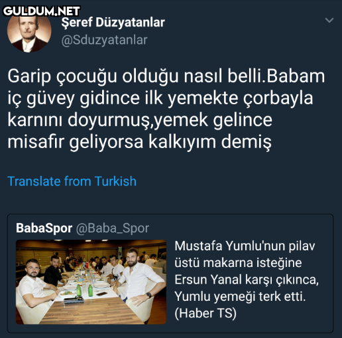Click the quoted line Yumlu yemeği terk etti
The height and width of the screenshot is (338, 342).
click(240, 296)
